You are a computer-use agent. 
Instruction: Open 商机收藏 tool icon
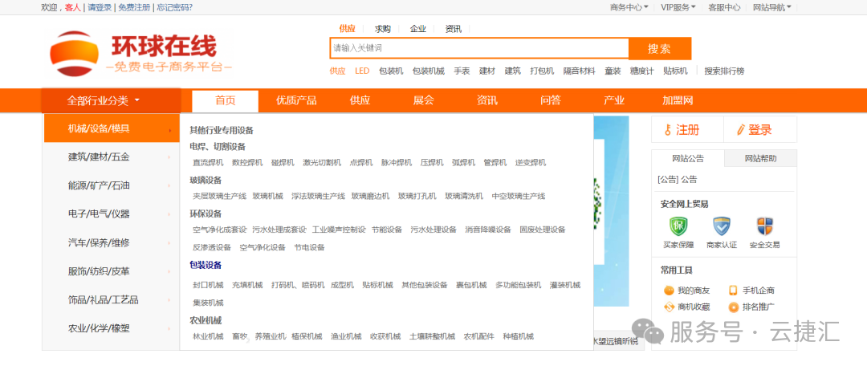tap(669, 307)
